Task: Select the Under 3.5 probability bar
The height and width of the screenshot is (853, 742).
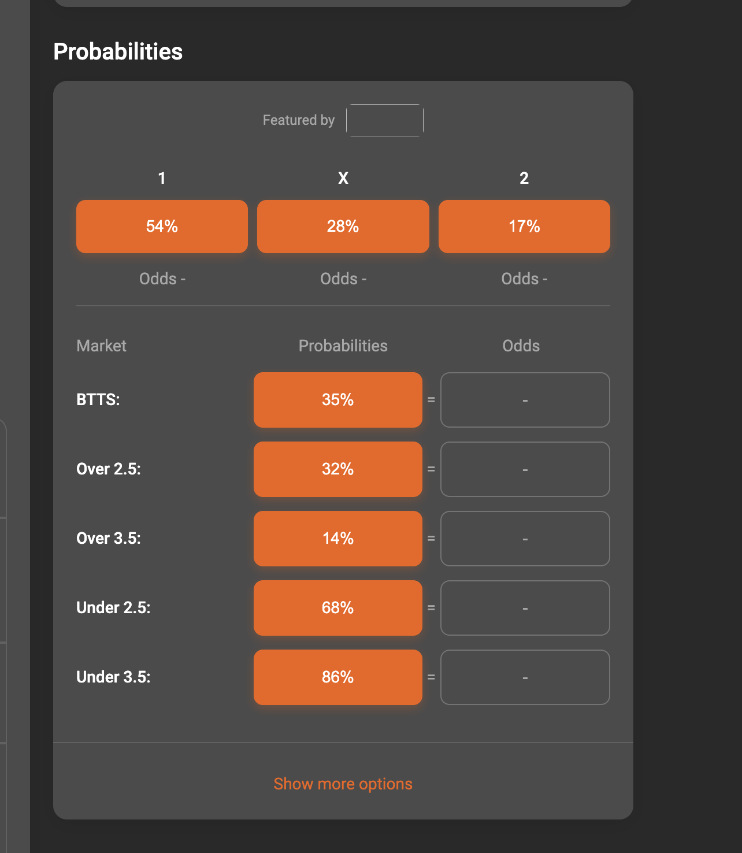Action: (x=337, y=677)
